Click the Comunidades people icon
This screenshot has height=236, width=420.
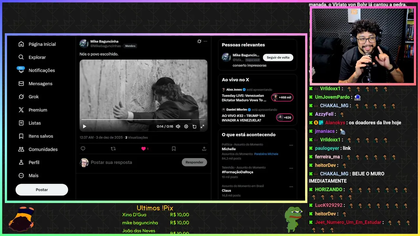[21, 149]
